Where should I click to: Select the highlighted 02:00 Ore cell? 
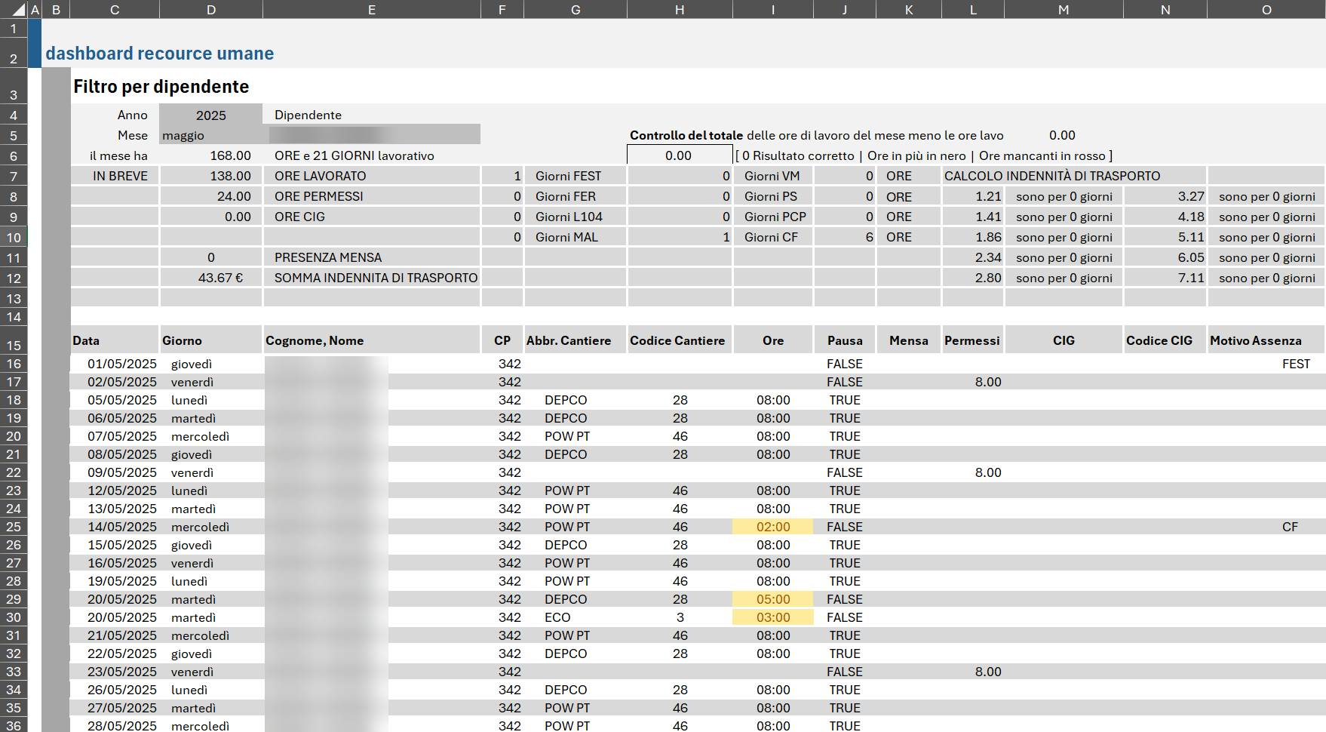coord(772,527)
